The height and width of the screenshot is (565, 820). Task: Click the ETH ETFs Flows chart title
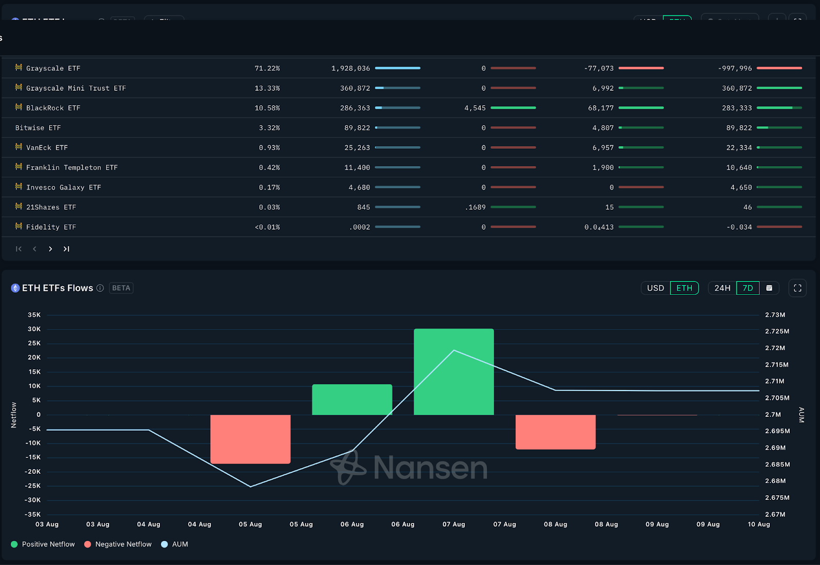[57, 288]
